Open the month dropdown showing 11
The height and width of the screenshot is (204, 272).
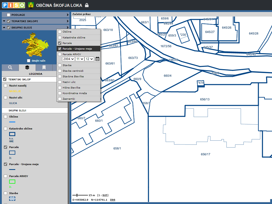(79, 59)
